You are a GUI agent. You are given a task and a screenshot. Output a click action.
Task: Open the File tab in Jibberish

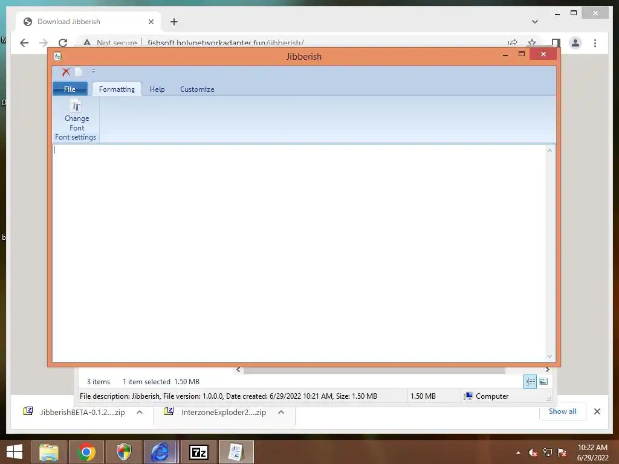[70, 89]
